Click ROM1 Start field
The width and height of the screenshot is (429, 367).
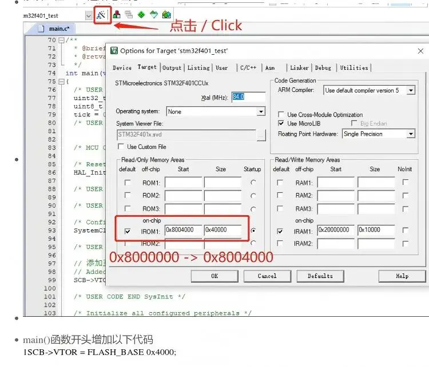(183, 183)
